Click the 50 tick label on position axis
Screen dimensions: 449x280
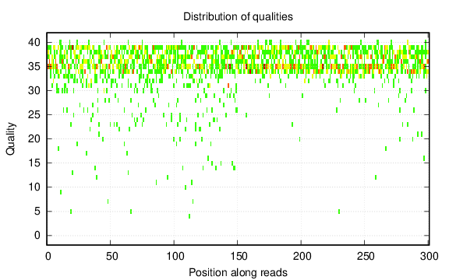point(111,256)
